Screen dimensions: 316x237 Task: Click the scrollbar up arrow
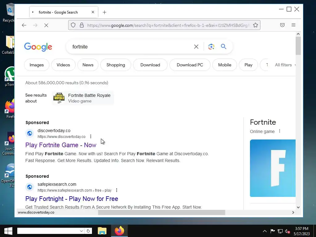(298, 34)
